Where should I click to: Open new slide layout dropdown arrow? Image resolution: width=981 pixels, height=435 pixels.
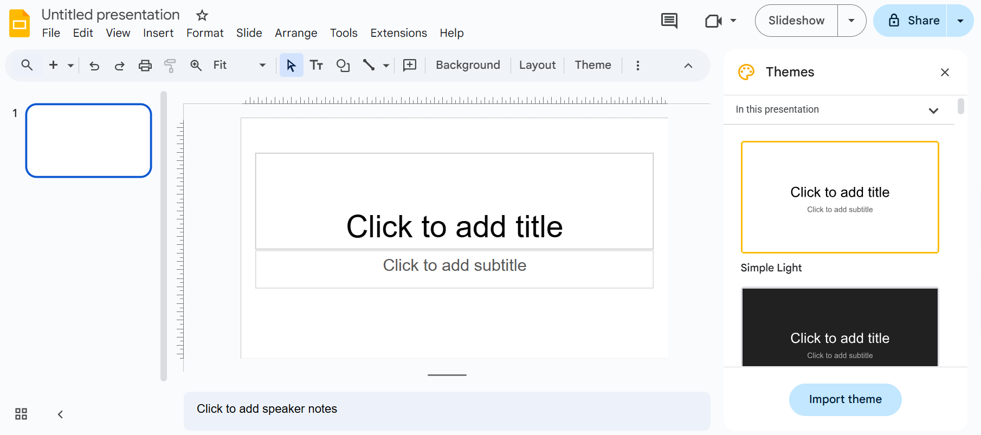[70, 65]
